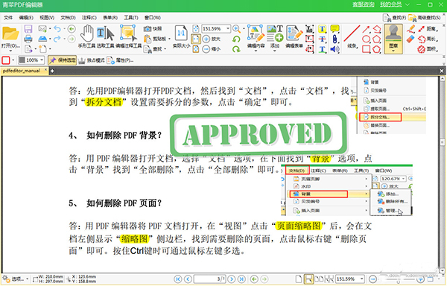Select the Highlight Text tool
This screenshot has width=447, height=286.
coord(322,29)
